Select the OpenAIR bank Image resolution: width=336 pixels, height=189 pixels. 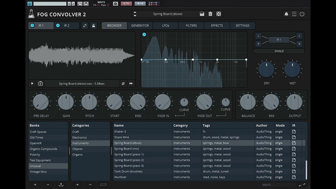pyautogui.click(x=48, y=143)
